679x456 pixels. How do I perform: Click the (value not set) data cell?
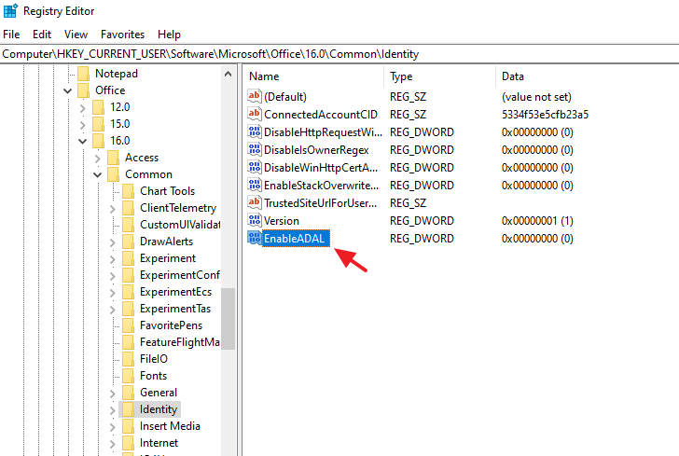point(536,97)
